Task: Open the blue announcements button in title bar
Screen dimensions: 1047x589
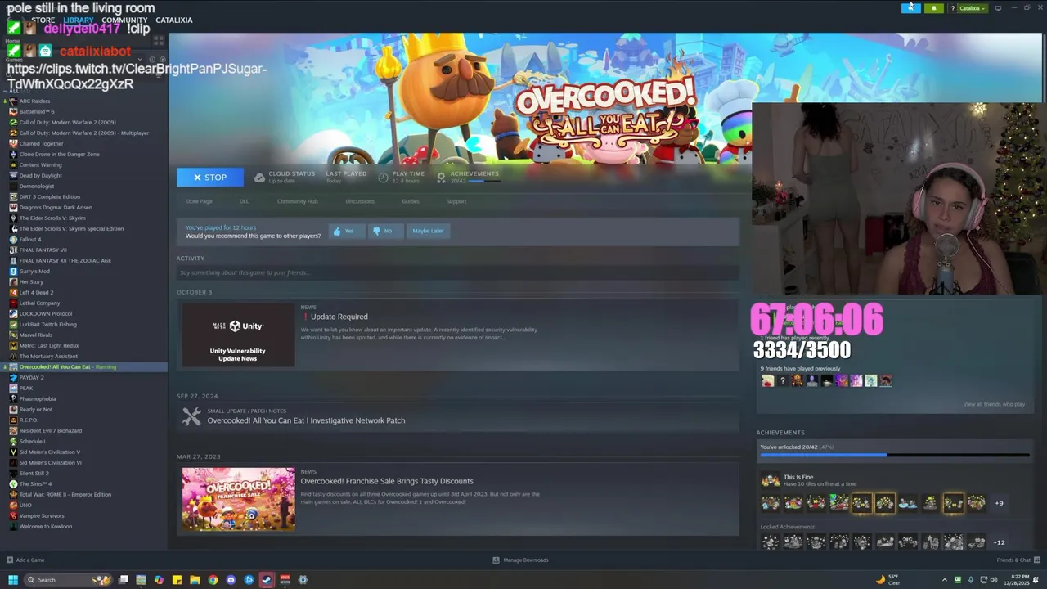Action: coord(910,8)
